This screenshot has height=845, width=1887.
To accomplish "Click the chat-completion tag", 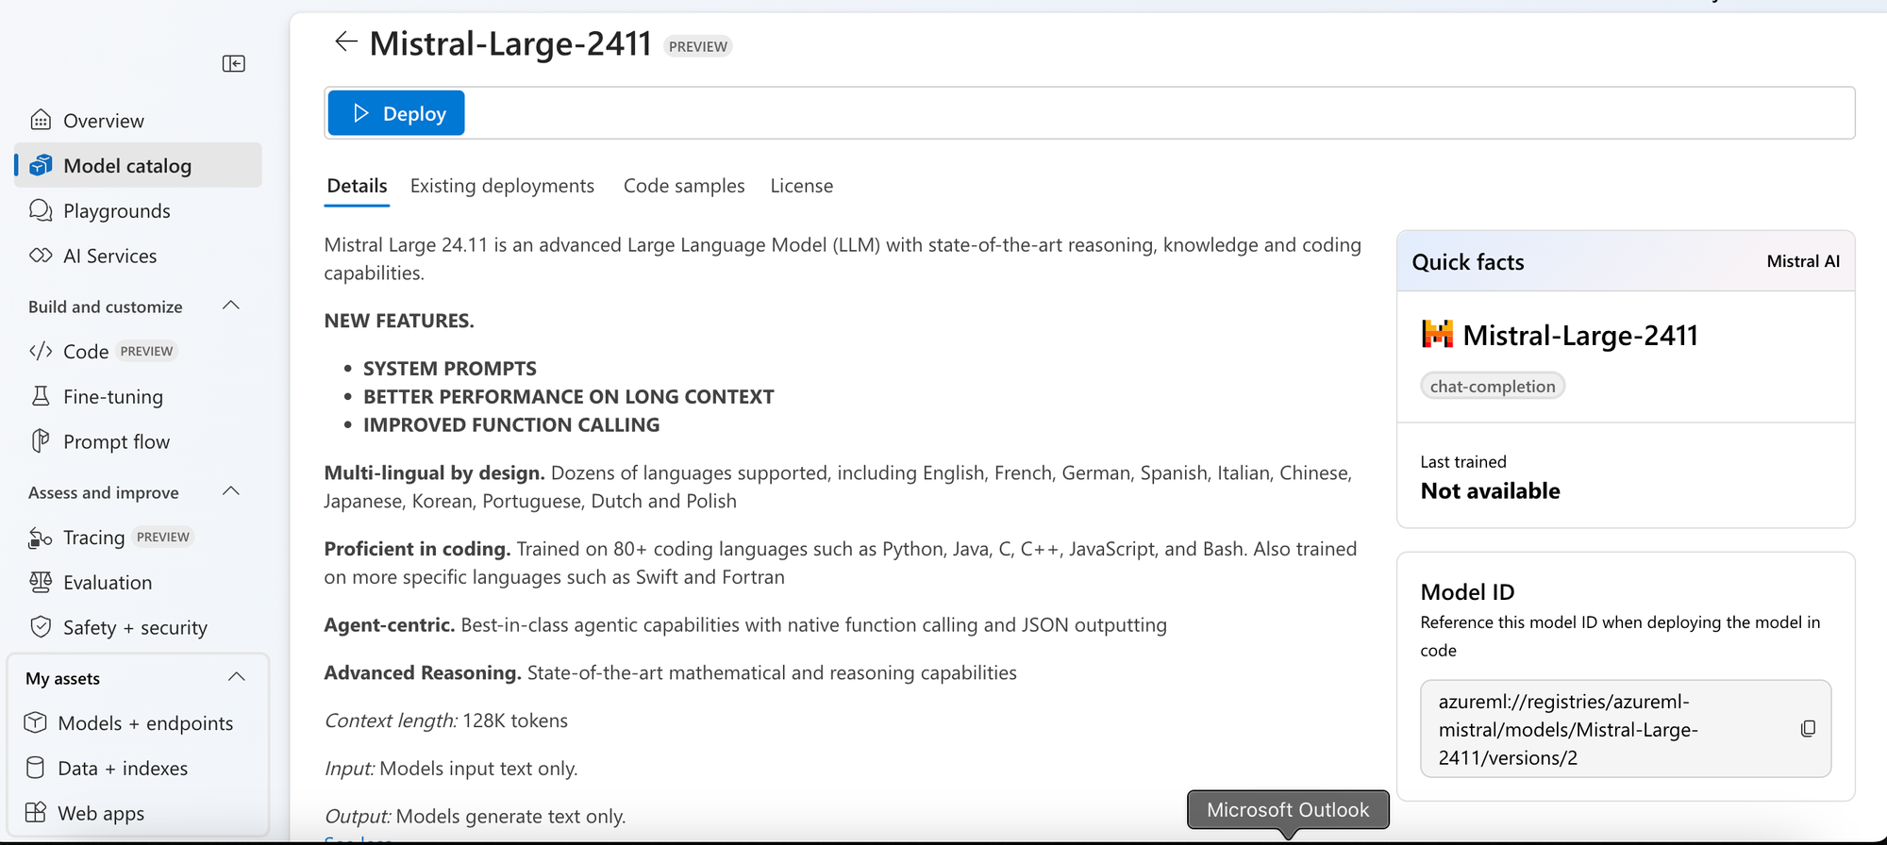I will coord(1493,386).
